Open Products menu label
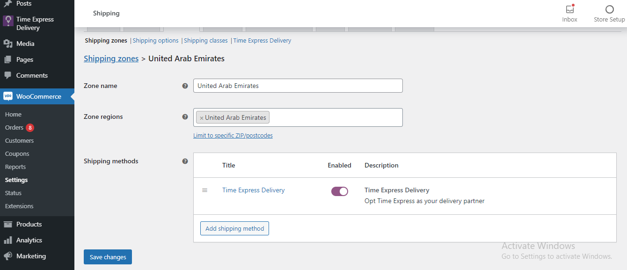This screenshot has width=627, height=270. [29, 224]
